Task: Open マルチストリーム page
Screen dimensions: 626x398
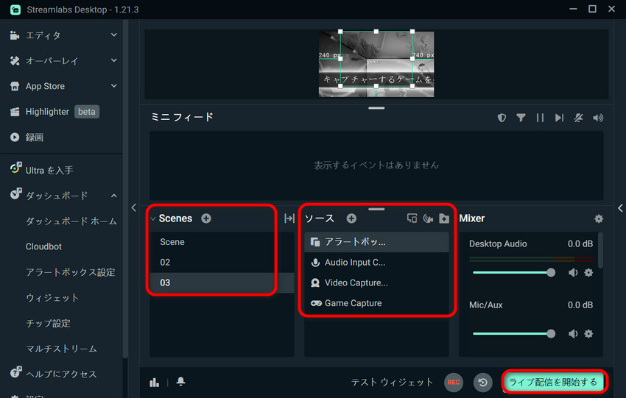Action: point(61,349)
